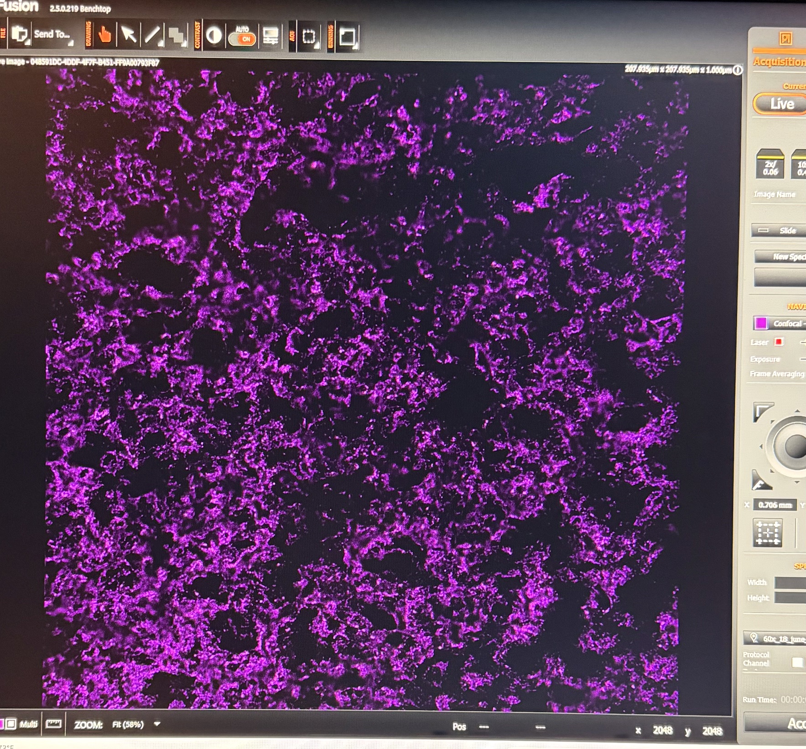Click the image ID title text
Viewport: 806px width, 749px height.
pyautogui.click(x=80, y=62)
